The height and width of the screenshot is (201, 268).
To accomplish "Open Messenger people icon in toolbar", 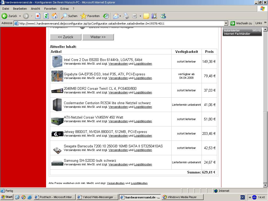I will 163,16.
